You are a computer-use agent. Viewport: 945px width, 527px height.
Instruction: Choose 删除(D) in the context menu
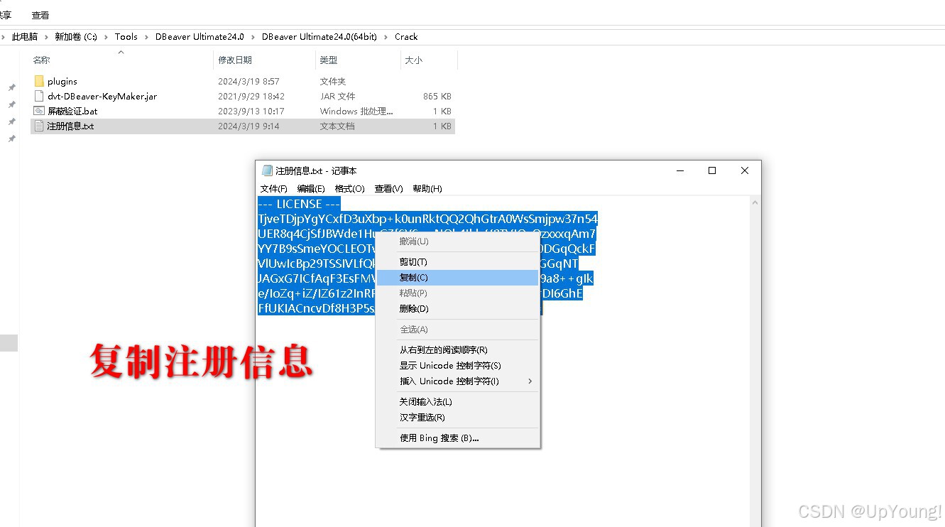(x=458, y=309)
